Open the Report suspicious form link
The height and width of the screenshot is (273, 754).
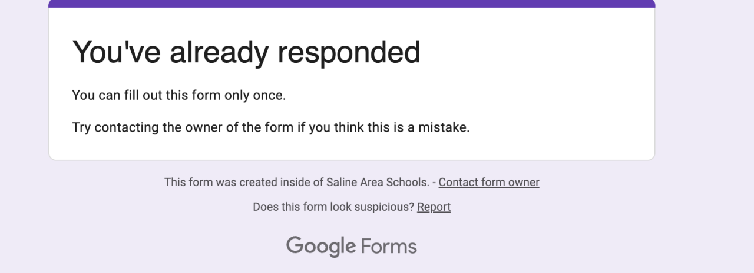click(x=434, y=207)
